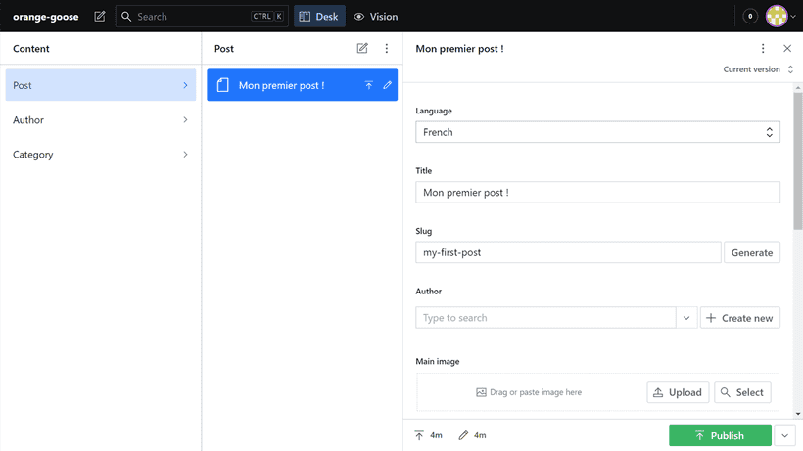
Task: Click the Content pane heading
Action: pos(31,49)
